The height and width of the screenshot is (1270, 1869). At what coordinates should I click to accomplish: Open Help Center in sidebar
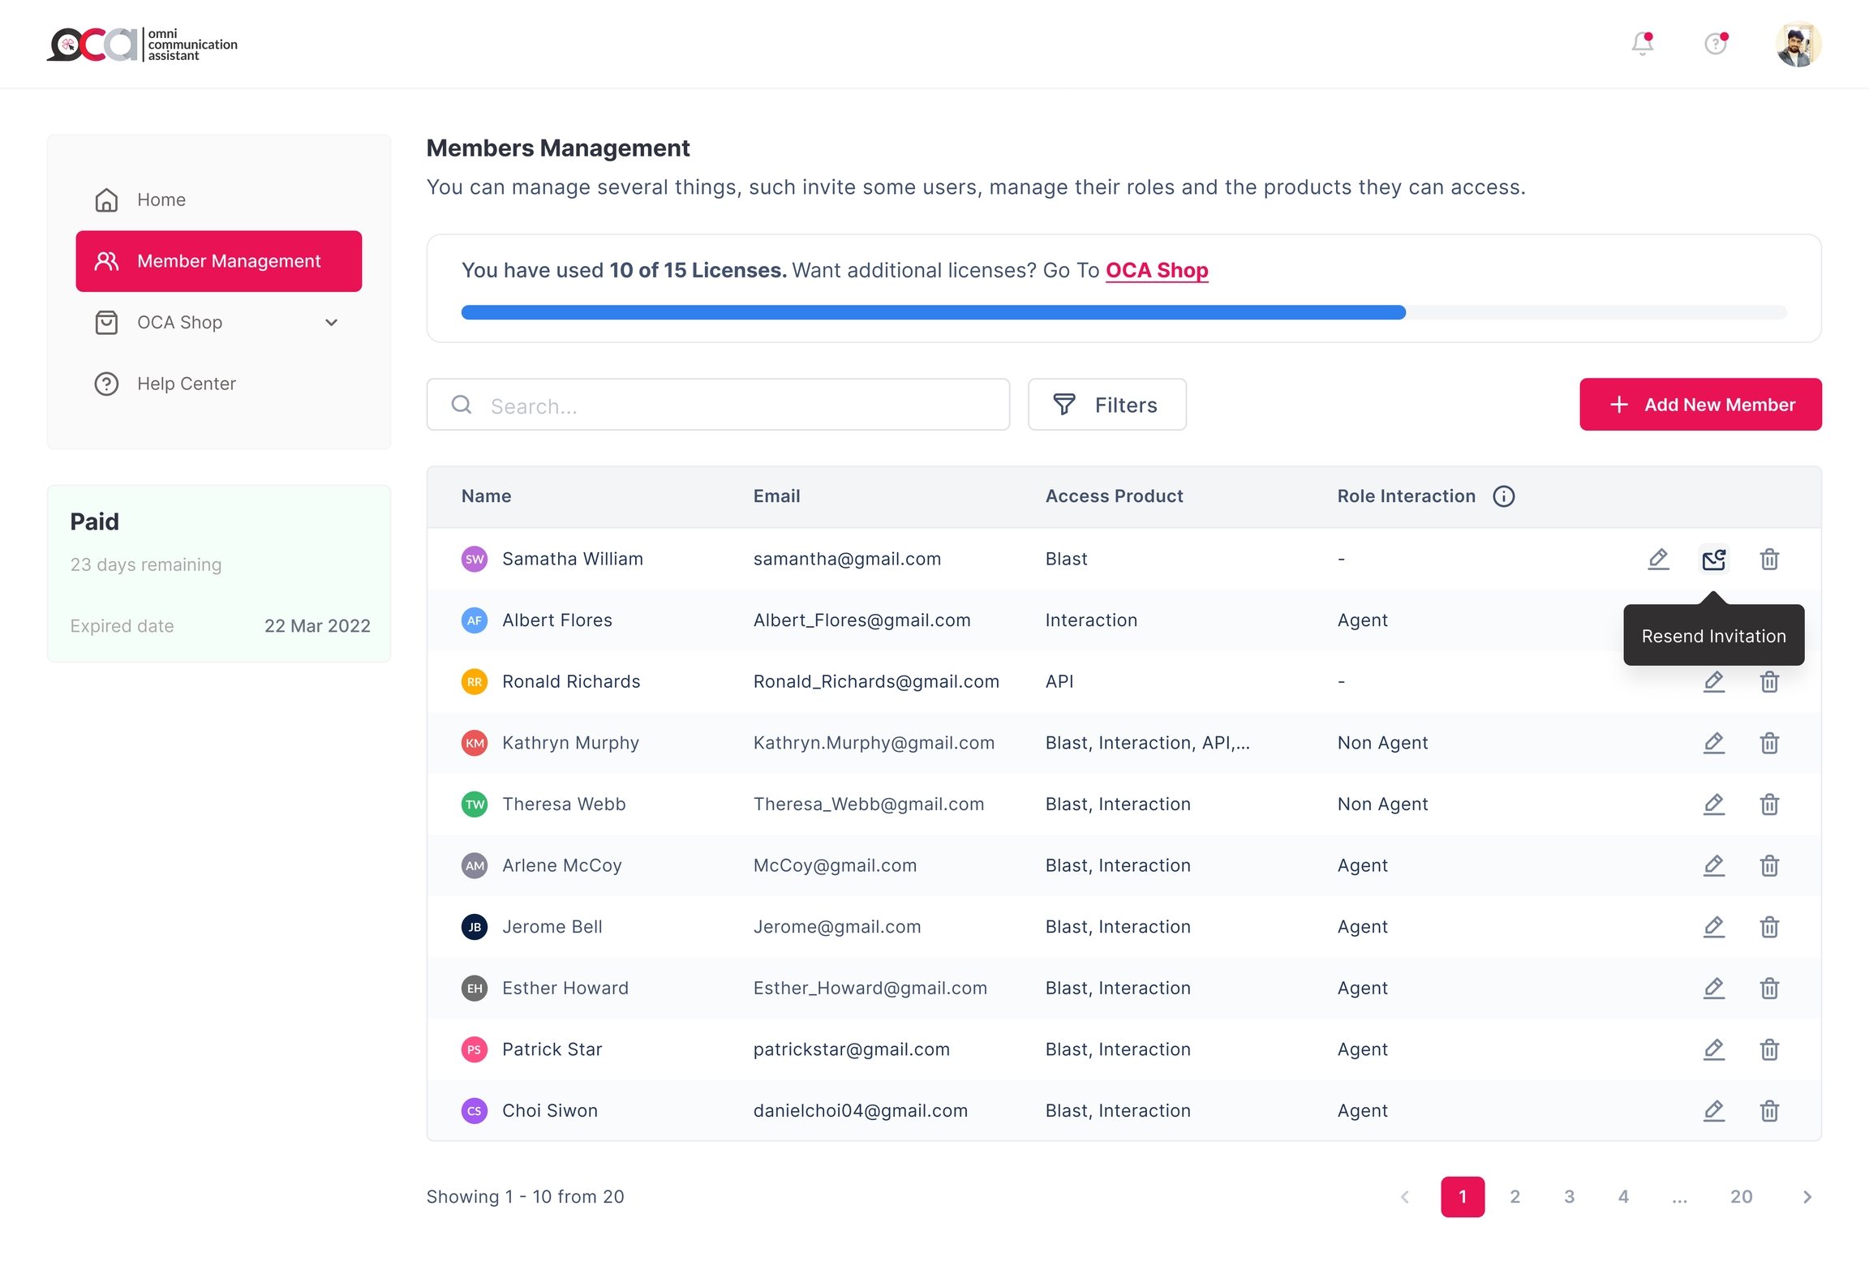(x=186, y=384)
